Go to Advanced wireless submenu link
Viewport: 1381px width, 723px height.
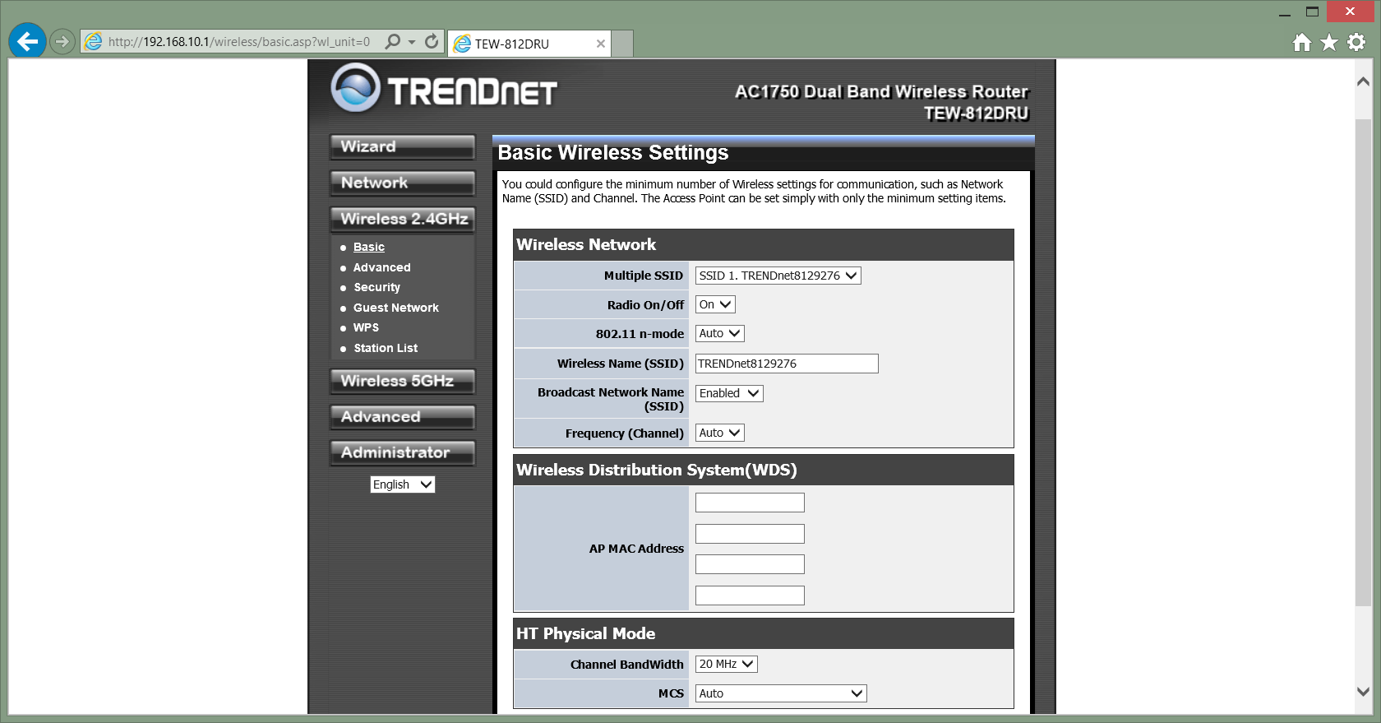click(x=381, y=267)
